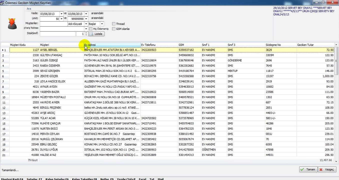Screen dimensions: 339x180
Task: Click the window icon in title bar
Action: [x=2, y=2]
